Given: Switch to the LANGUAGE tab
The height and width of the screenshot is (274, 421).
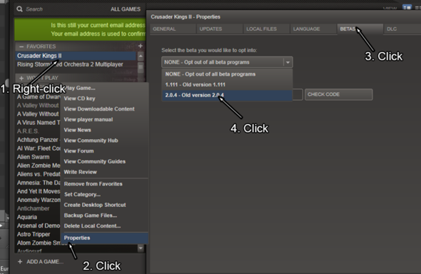Looking at the screenshot, I should tap(313, 29).
